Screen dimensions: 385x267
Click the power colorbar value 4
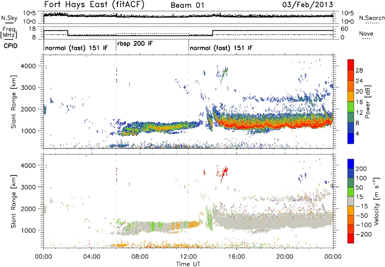tap(358, 133)
